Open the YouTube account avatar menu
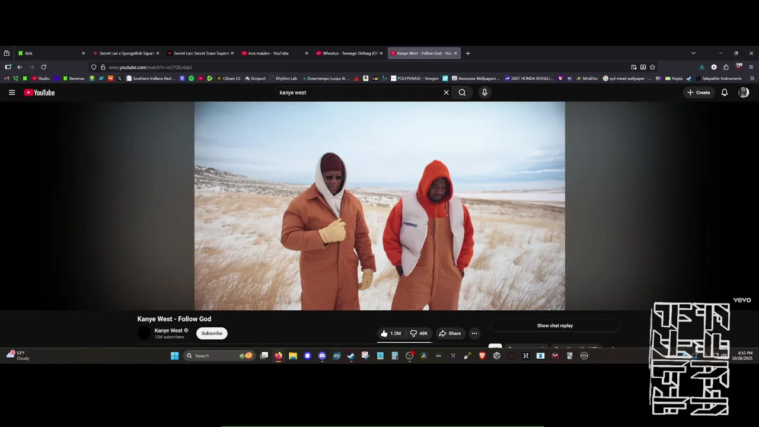 click(x=744, y=93)
